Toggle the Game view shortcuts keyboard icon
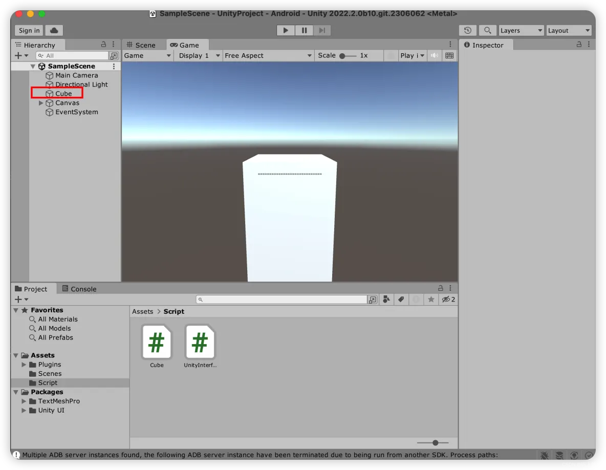The height and width of the screenshot is (470, 606). click(x=449, y=55)
